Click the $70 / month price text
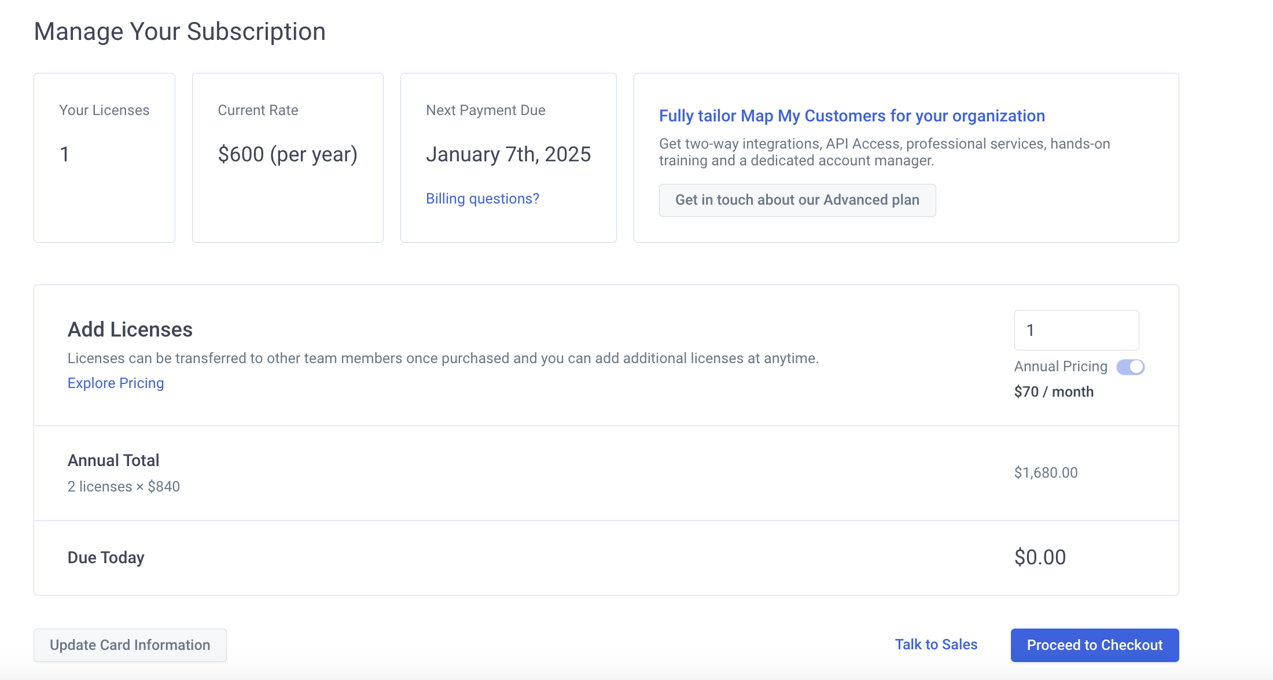This screenshot has height=680, width=1273. 1054,392
